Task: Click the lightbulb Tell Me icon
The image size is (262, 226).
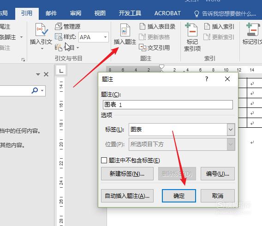Action: point(196,13)
